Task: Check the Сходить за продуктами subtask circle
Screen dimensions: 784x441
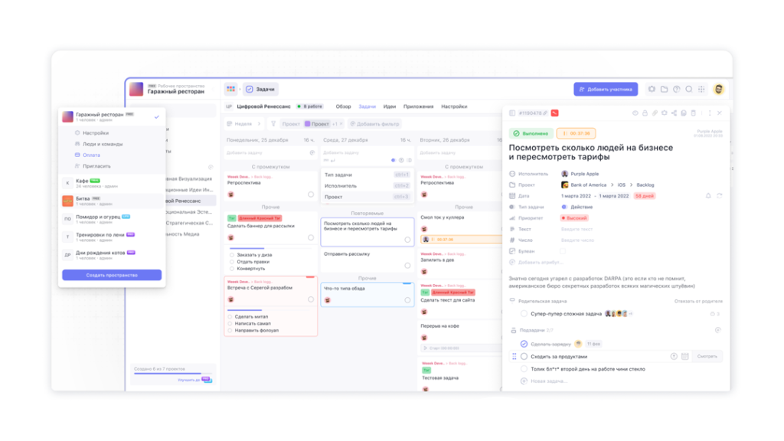Action: (x=524, y=356)
